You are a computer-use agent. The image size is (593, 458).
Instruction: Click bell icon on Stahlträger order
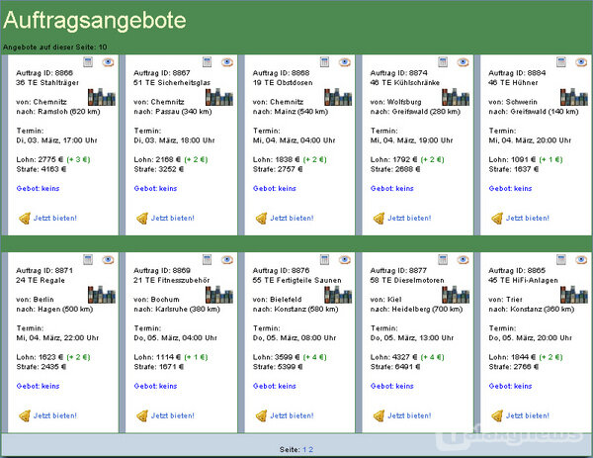pos(25,219)
